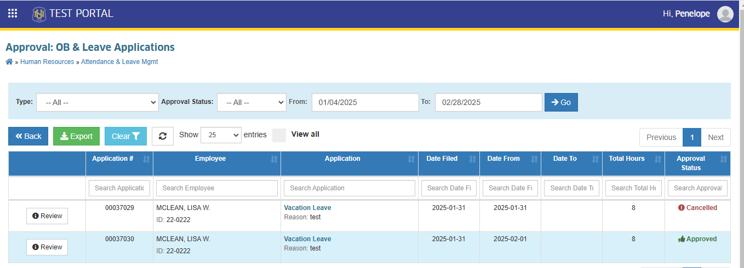744x268 pixels.
Task: Sort by Application # column arrows
Action: 146,159
